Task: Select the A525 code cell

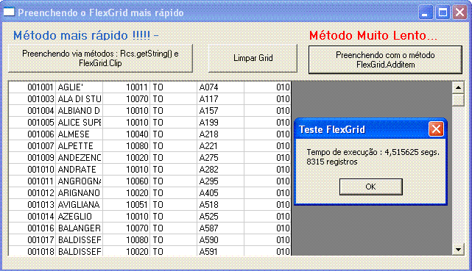Action: [220, 217]
